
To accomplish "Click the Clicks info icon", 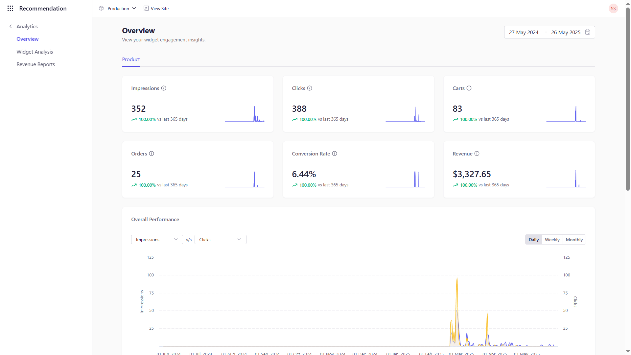I will tap(310, 88).
